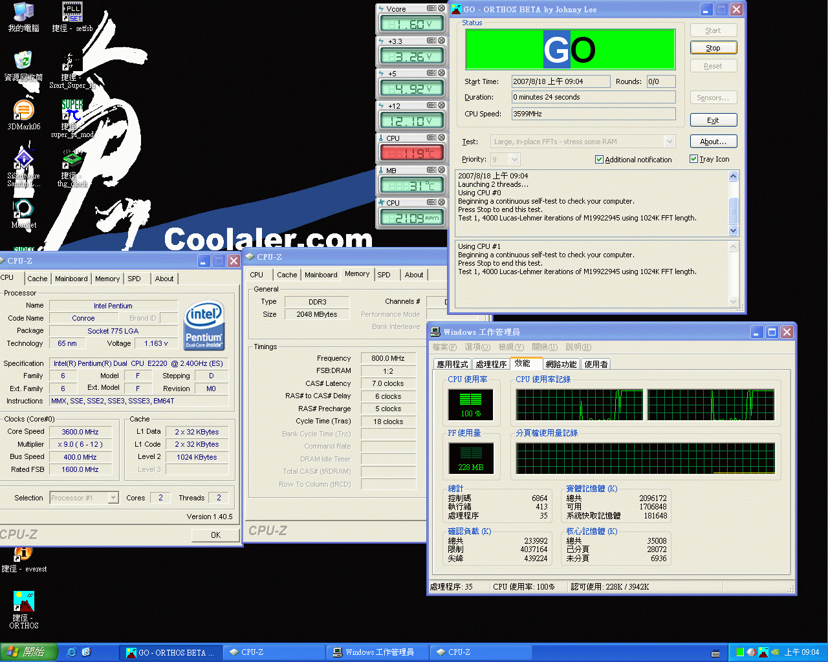828x662 pixels.
Task: Open the SiSoftware Sandra desktop icon
Action: 23,159
